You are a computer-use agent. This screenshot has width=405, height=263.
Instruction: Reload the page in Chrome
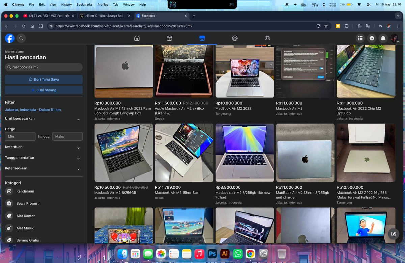(24, 26)
